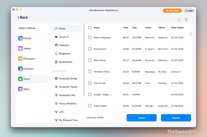Sort by Size column header
The height and width of the screenshot is (137, 207).
pyautogui.click(x=135, y=28)
